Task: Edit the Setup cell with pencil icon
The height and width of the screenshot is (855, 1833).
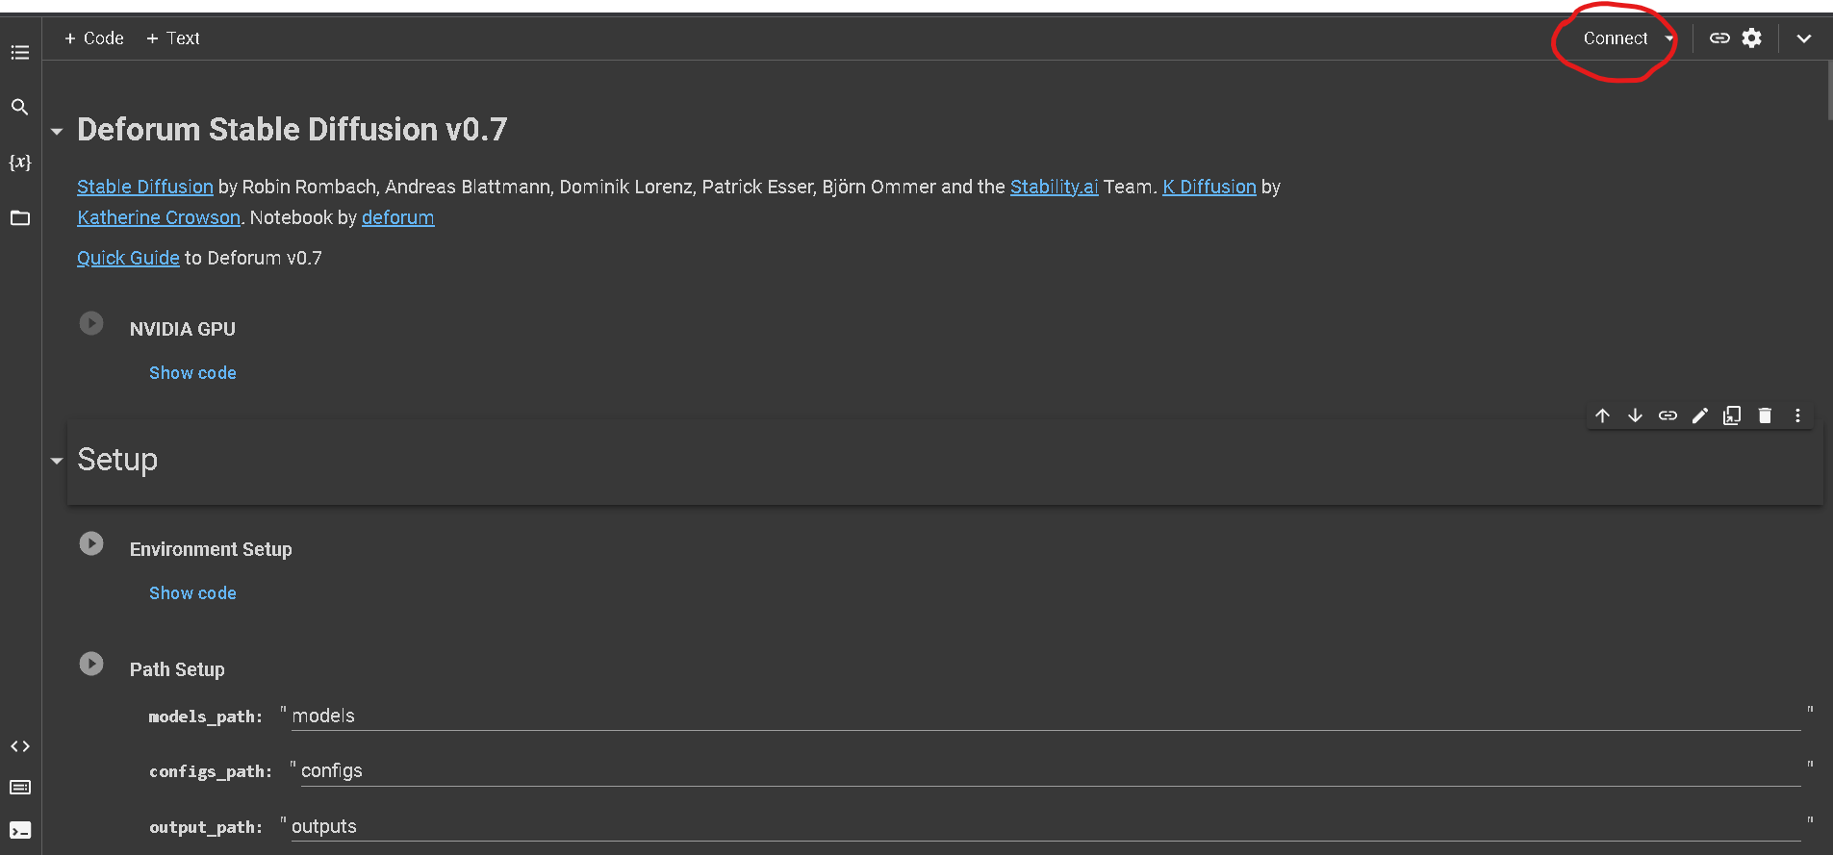Action: 1700,415
